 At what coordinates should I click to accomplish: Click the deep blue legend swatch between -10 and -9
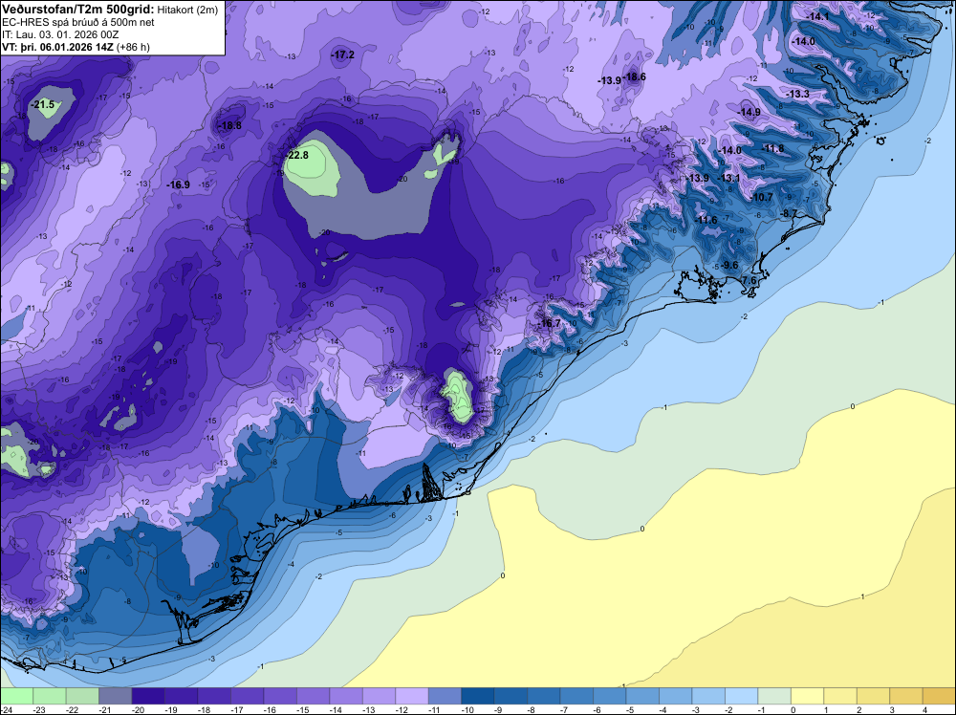click(478, 696)
